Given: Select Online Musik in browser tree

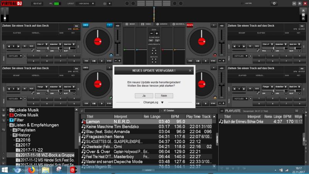Looking at the screenshot, I should click(x=26, y=115).
